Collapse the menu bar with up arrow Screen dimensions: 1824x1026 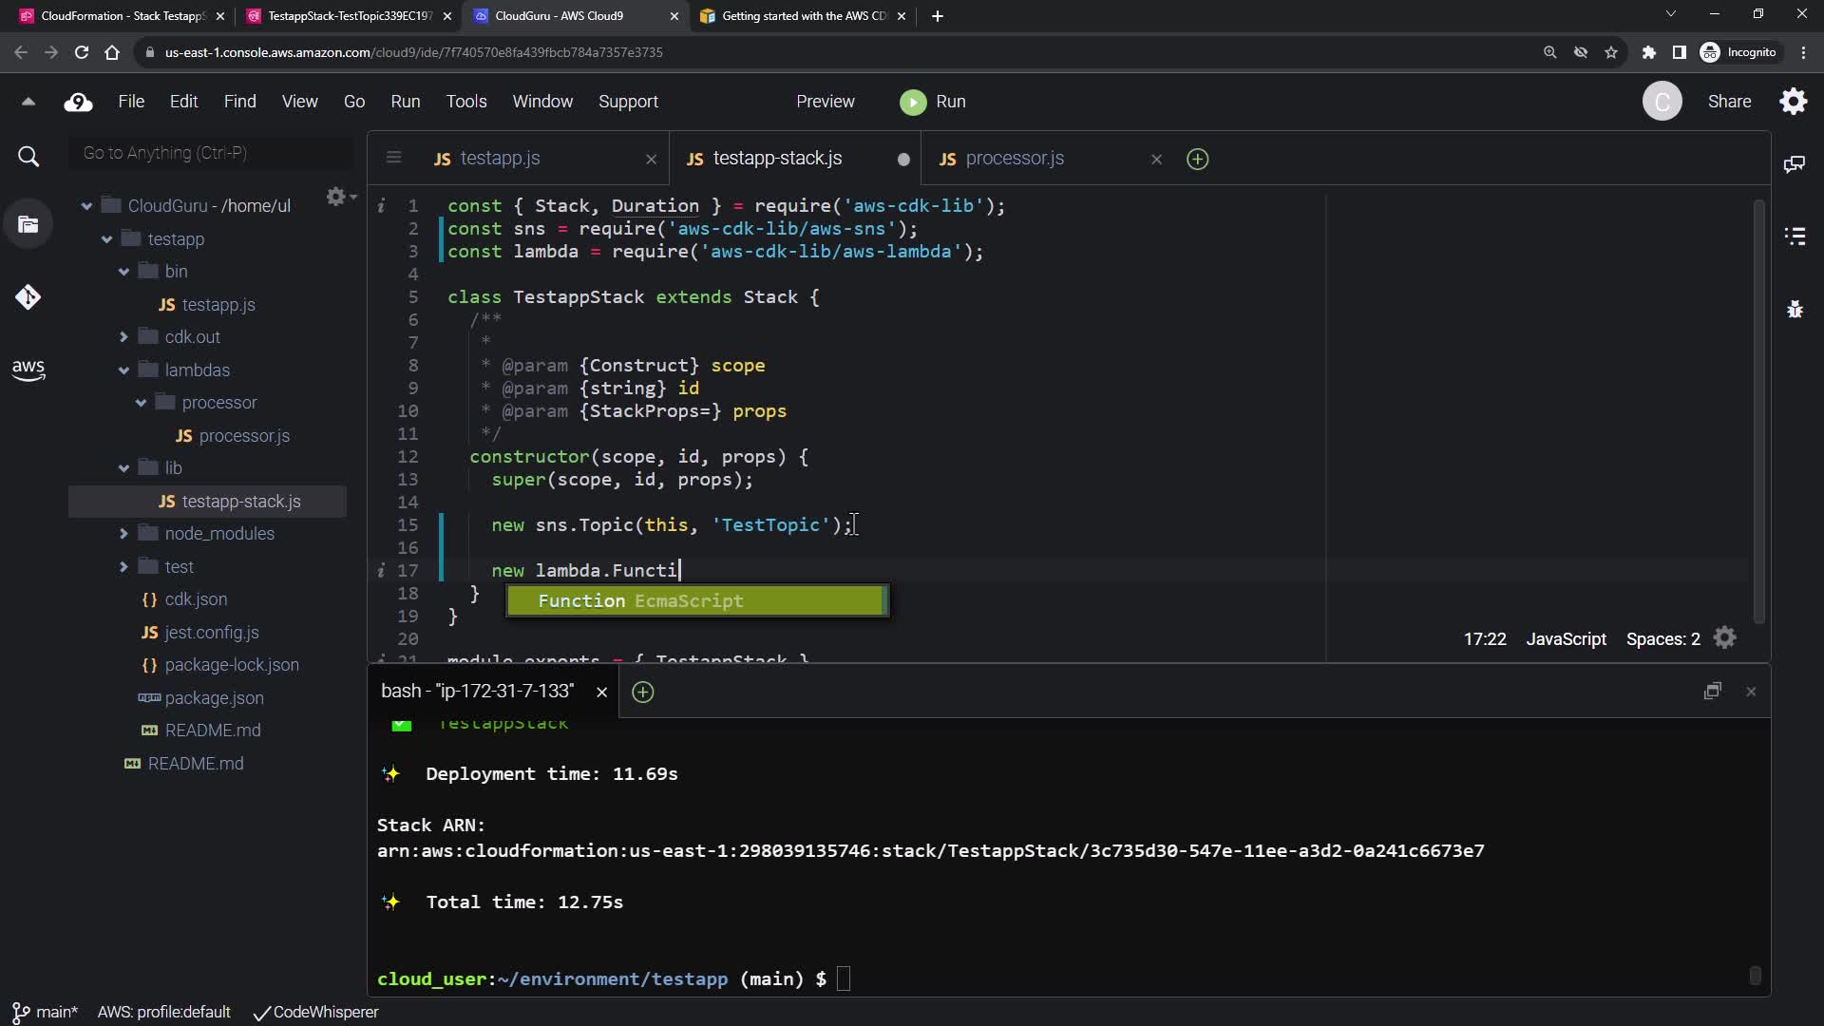click(28, 102)
